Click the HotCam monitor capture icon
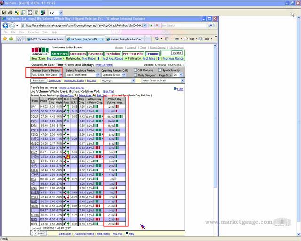Image resolution: width=301 pixels, height=241 pixels. point(43,13)
